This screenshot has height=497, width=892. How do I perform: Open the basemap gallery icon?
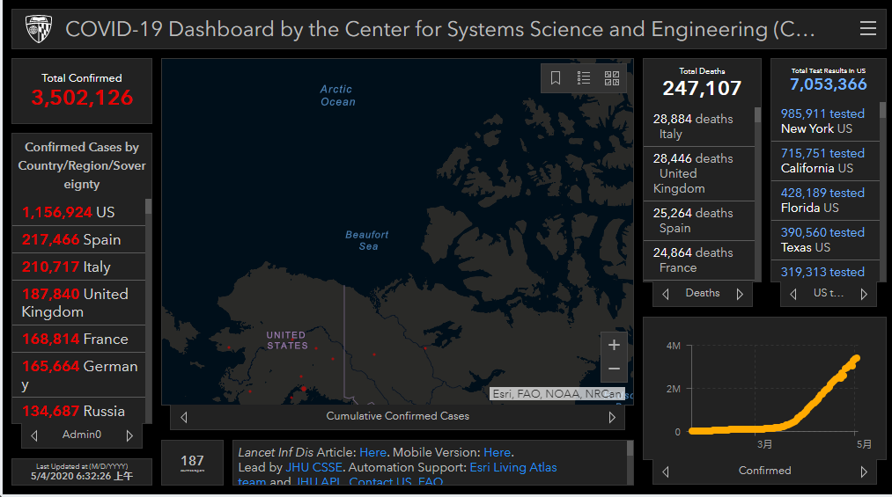coord(612,78)
